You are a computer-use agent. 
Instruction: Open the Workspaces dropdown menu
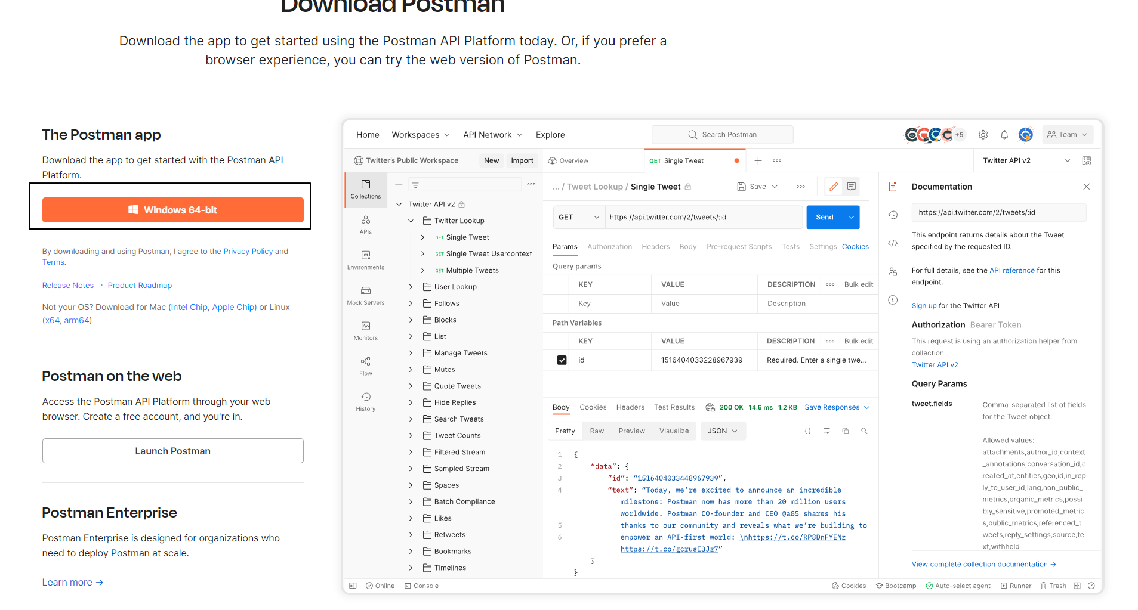click(x=421, y=135)
